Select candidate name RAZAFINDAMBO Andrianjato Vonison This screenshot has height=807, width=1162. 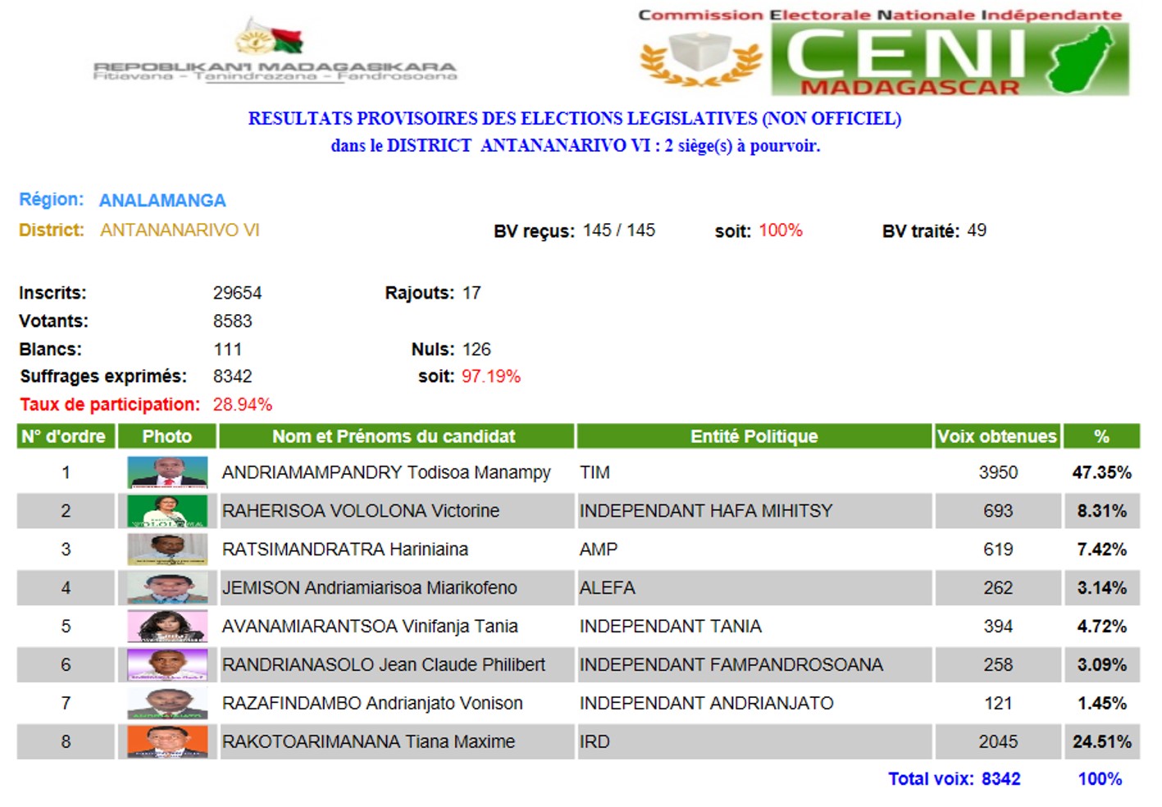point(372,704)
